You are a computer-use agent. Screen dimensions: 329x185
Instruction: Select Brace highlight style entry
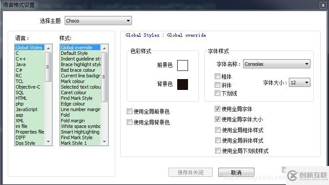coord(80,64)
